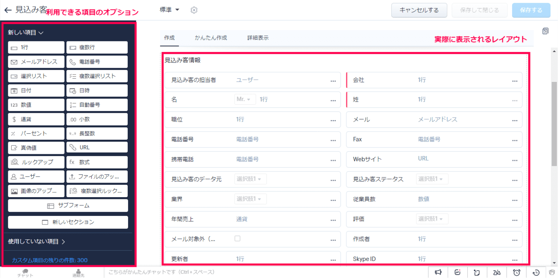Add a URL field from the palette

97,148
